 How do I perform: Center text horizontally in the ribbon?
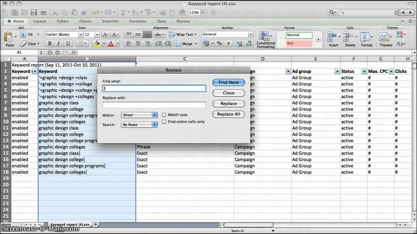pos(138,44)
